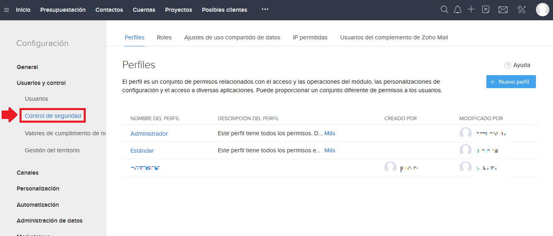Open the Personalización section
This screenshot has width=553, height=236.
click(x=38, y=188)
